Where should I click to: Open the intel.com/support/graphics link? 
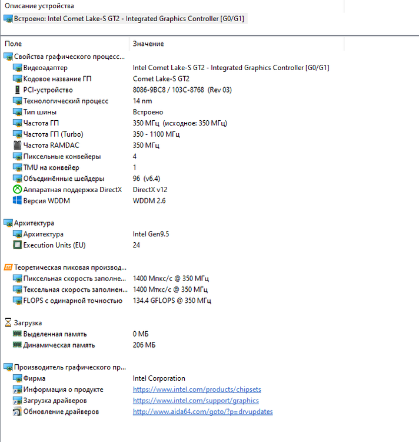196,401
